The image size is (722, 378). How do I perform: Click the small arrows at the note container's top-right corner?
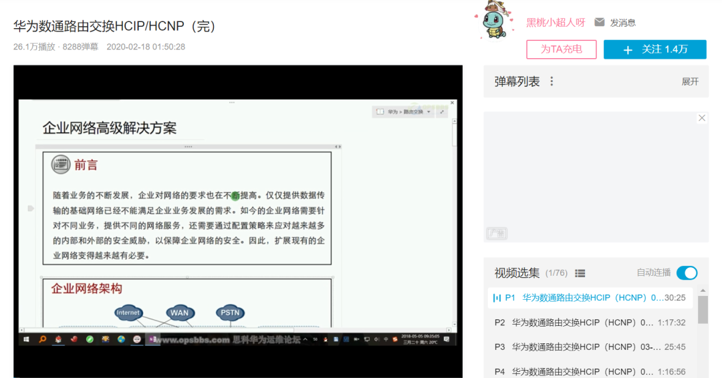(338, 147)
